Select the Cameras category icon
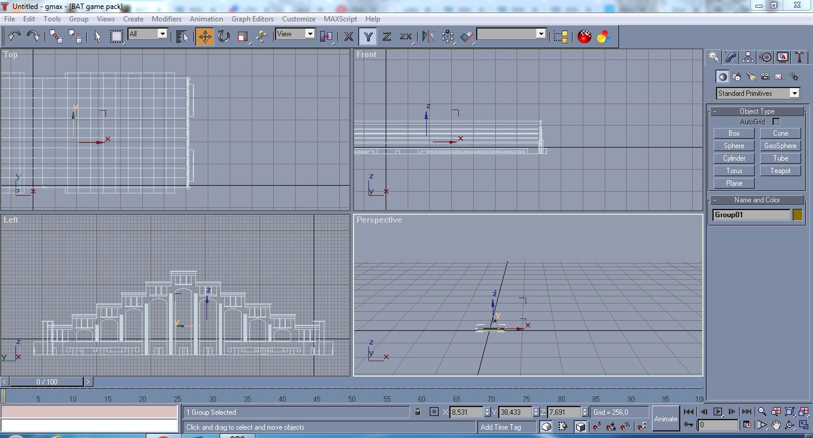This screenshot has width=813, height=438. pyautogui.click(x=765, y=77)
